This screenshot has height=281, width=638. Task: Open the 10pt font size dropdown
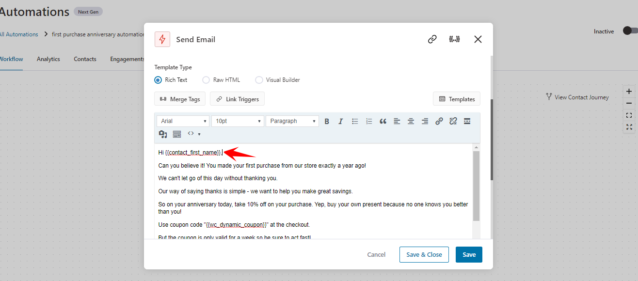[x=238, y=121]
